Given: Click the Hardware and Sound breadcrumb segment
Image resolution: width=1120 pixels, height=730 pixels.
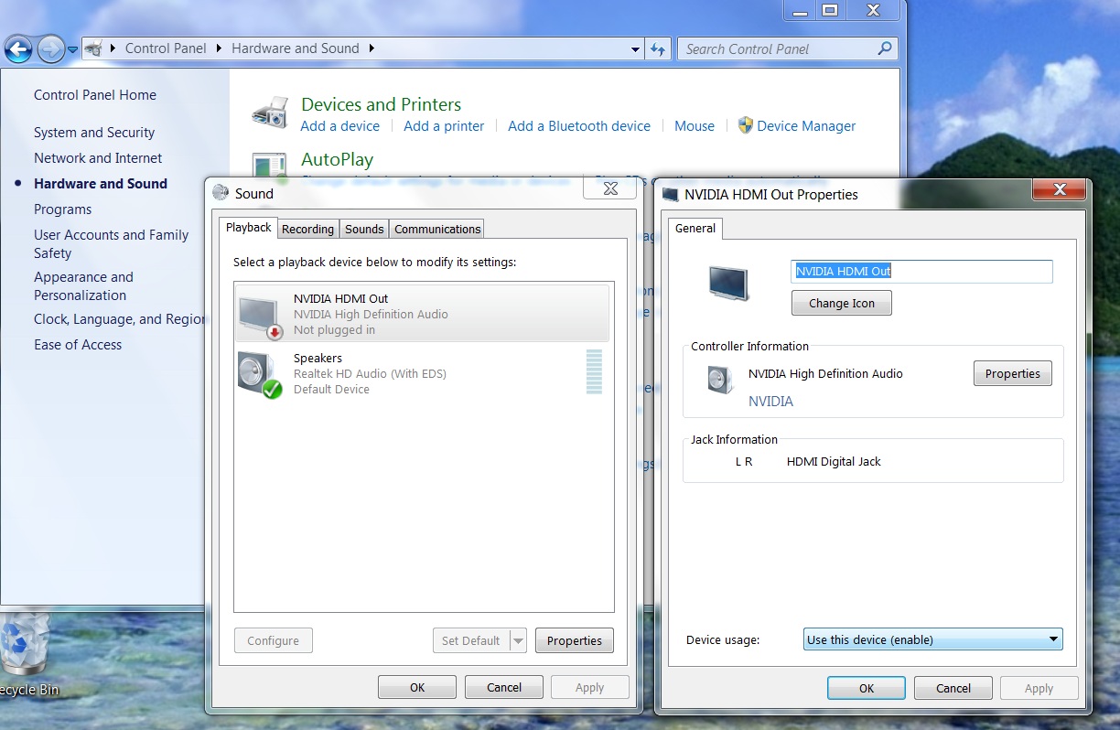Looking at the screenshot, I should [296, 48].
